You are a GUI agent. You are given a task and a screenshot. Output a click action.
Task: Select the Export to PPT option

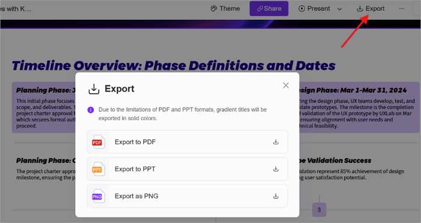coord(187,169)
